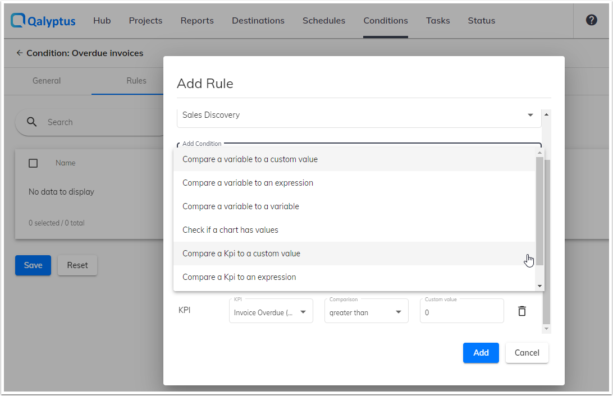Select 'Compare a Kpi to a custom value'
Viewport: 613px width, 396px height.
click(x=241, y=254)
